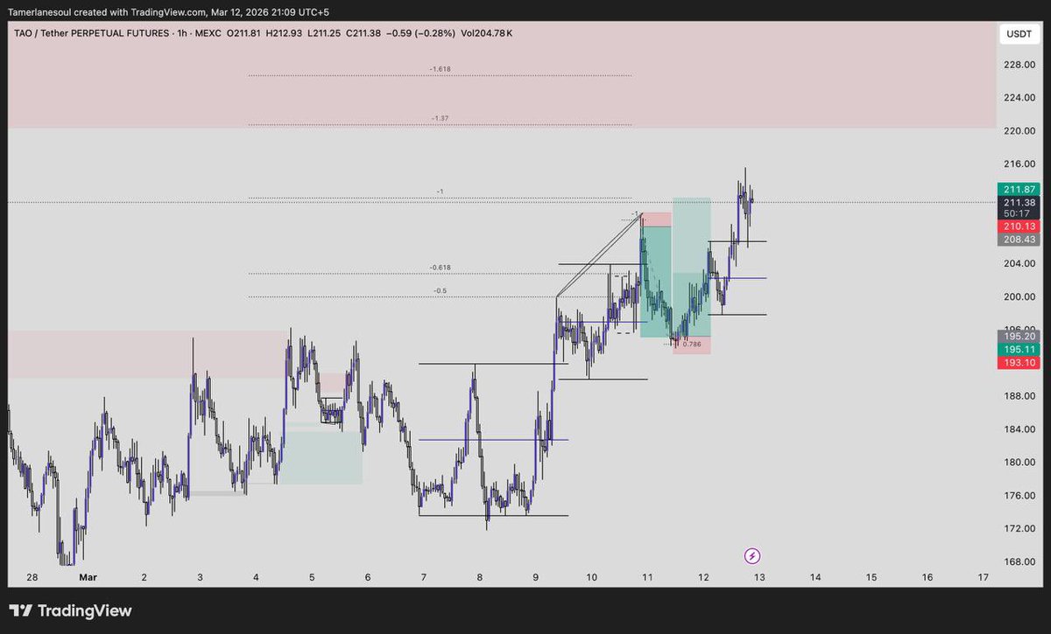The height and width of the screenshot is (634, 1051).
Task: Click the purple lightning bolt icon
Action: point(751,555)
